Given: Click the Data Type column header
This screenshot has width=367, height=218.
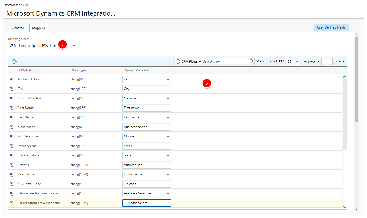Looking at the screenshot, I should (79, 70).
